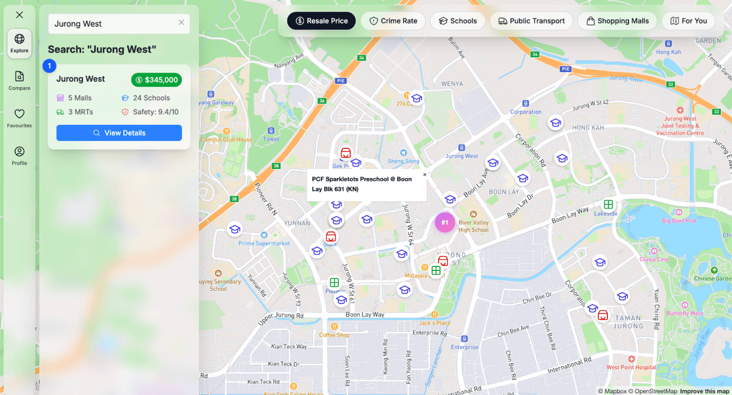Viewport: 732px width, 395px height.
Task: Click the green mall marker near Lakeside
Action: (x=608, y=204)
